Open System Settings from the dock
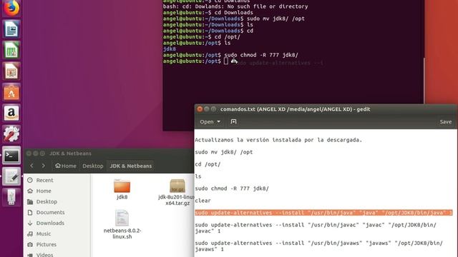The image size is (458, 257). [11, 134]
